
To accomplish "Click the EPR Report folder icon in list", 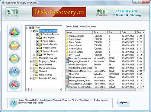I will 67,55.
